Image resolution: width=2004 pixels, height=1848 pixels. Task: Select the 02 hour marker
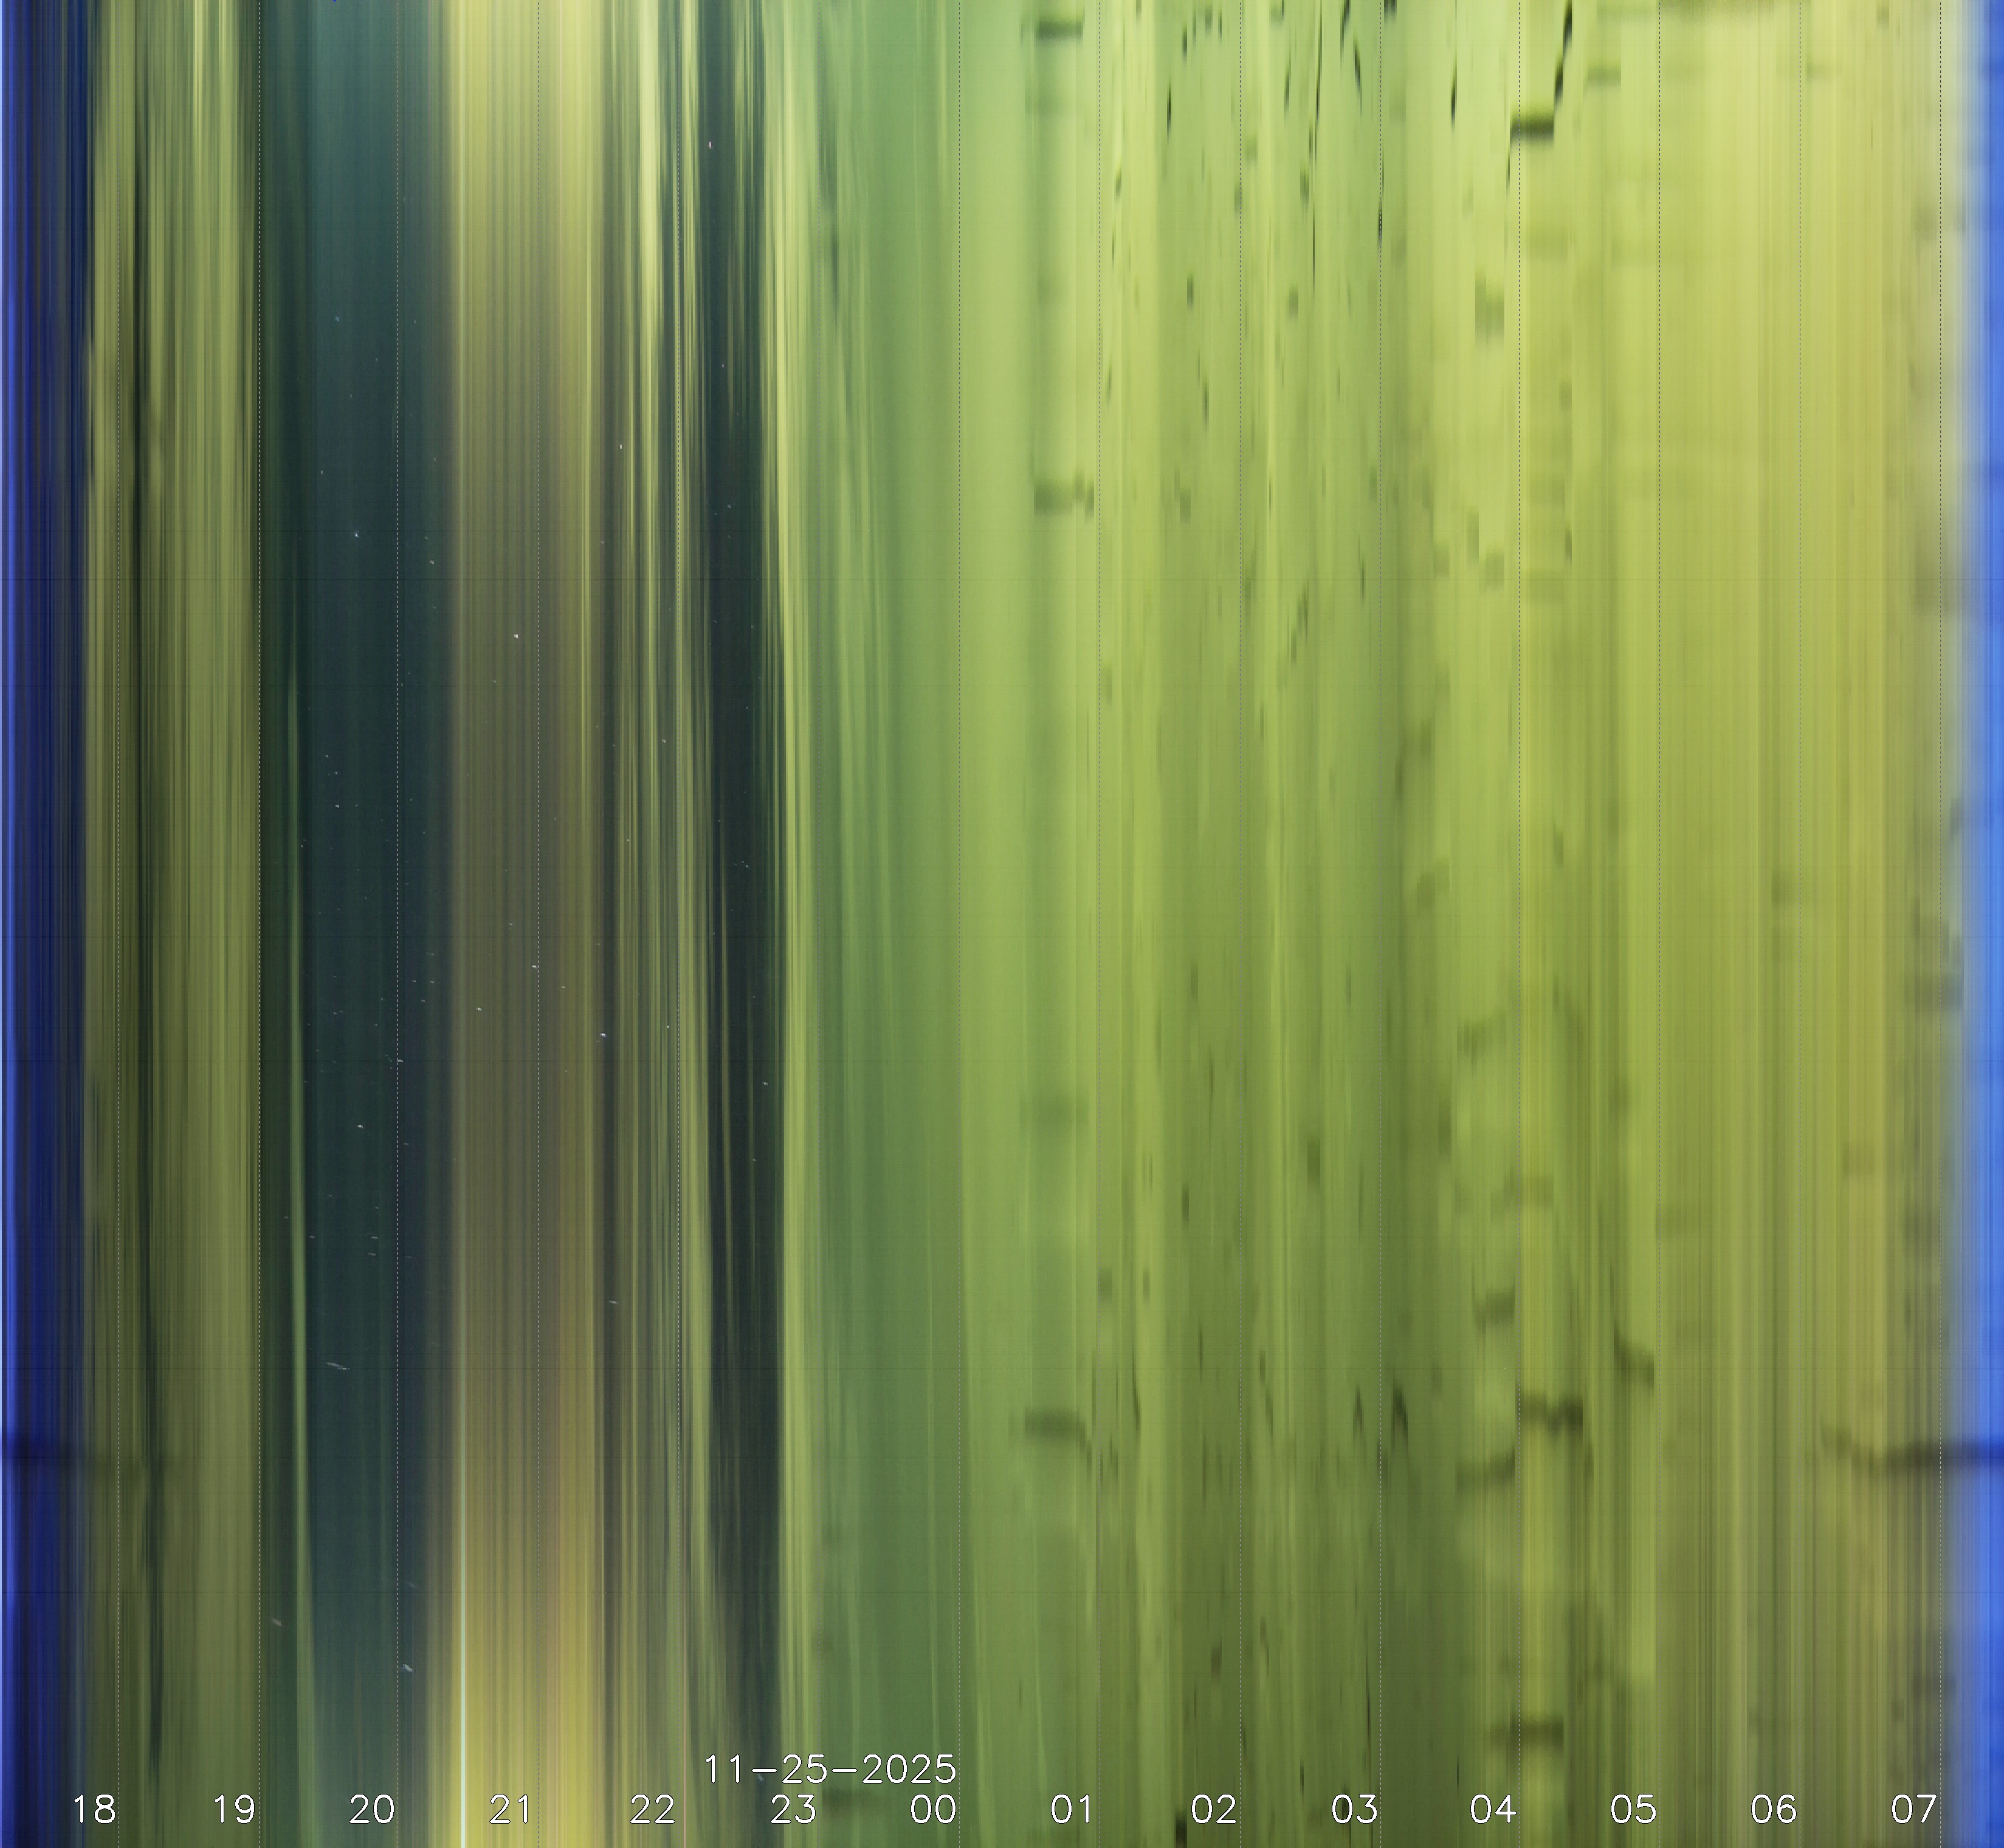pyautogui.click(x=1213, y=1809)
